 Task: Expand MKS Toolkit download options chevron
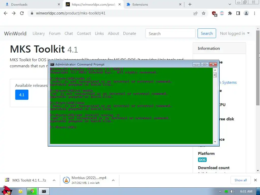(x=54, y=180)
